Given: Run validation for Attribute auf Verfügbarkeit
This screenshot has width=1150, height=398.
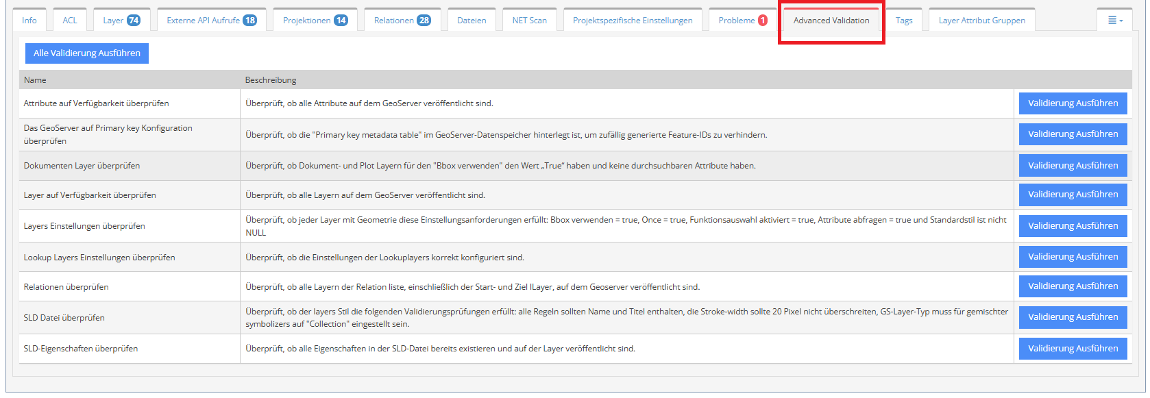Looking at the screenshot, I should click(1073, 103).
